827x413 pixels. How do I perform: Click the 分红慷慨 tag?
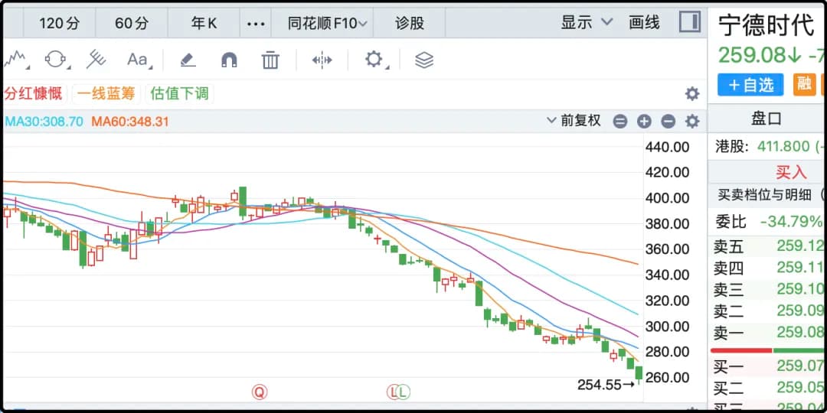(33, 94)
